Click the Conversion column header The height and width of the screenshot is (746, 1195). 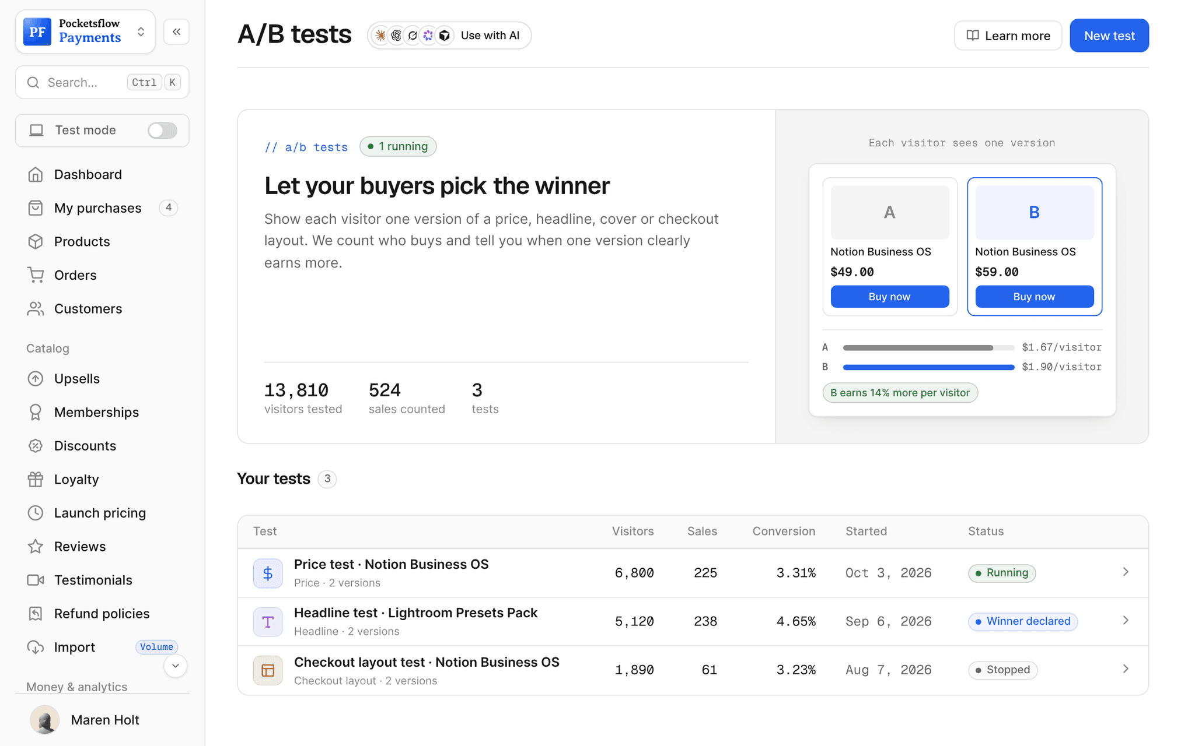point(784,531)
